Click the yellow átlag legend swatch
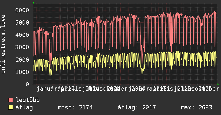 click(10, 107)
